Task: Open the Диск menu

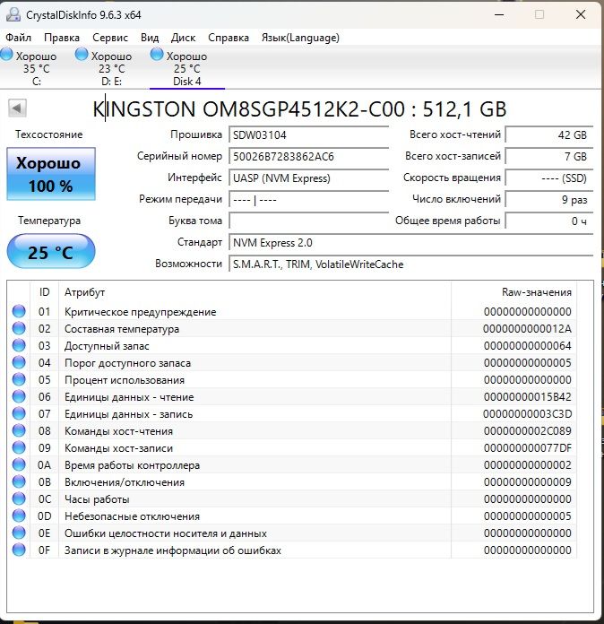Action: pos(183,38)
